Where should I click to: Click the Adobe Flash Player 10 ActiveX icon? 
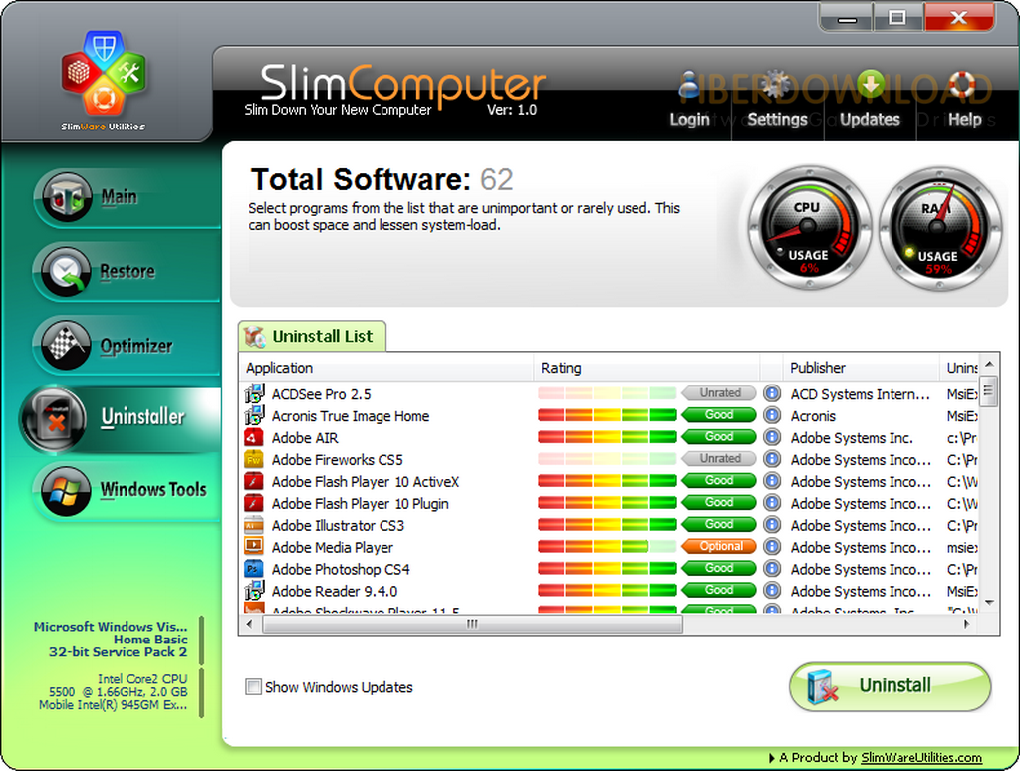pyautogui.click(x=254, y=481)
